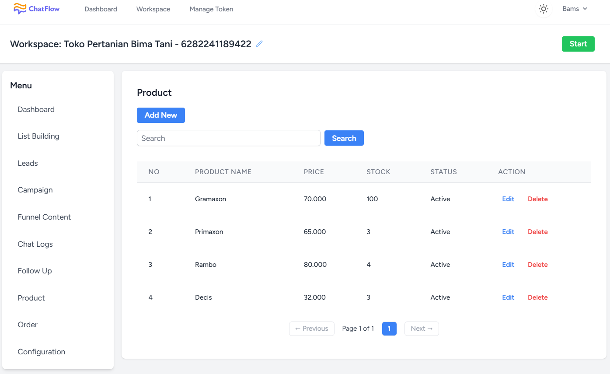Edit the Rambo product

click(x=508, y=265)
